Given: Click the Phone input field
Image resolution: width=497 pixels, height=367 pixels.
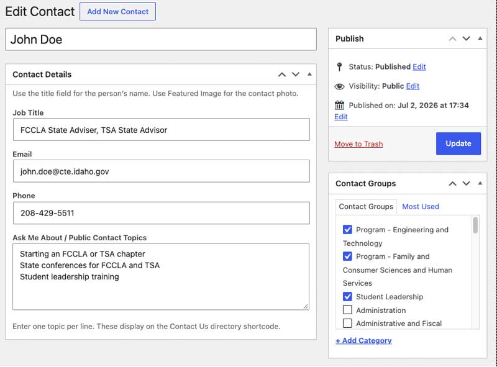Looking at the screenshot, I should click(x=162, y=213).
